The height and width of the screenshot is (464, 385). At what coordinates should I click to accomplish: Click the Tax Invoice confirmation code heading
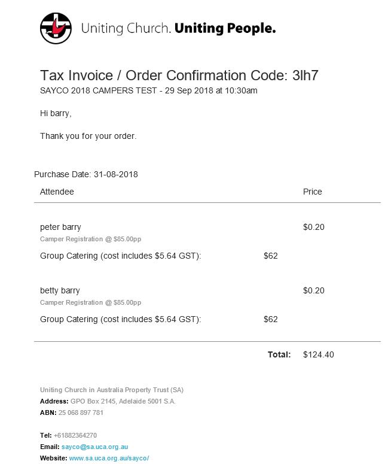point(179,75)
